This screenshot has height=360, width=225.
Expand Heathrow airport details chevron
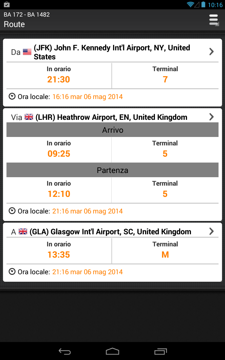pyautogui.click(x=211, y=117)
